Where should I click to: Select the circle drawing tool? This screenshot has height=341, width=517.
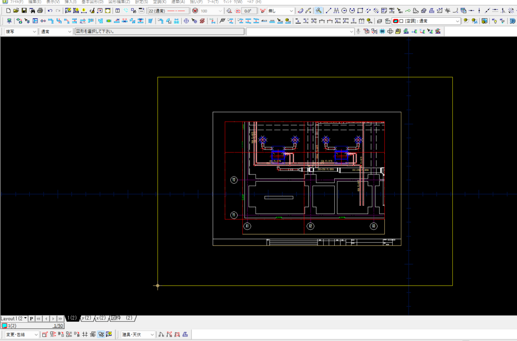point(344,11)
